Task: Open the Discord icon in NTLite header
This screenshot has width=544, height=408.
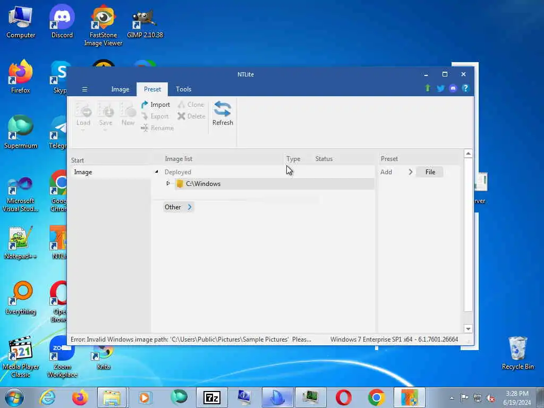Action: pos(453,89)
